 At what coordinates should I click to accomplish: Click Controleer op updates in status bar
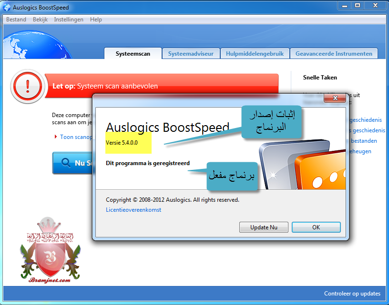(352, 294)
